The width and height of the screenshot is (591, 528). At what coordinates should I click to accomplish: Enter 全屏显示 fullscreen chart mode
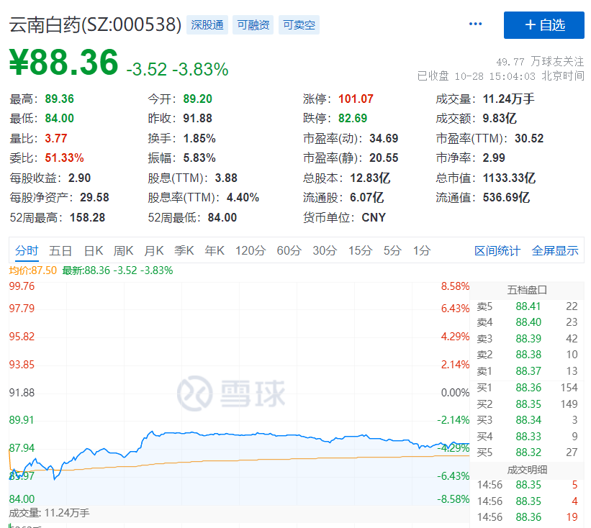555,251
